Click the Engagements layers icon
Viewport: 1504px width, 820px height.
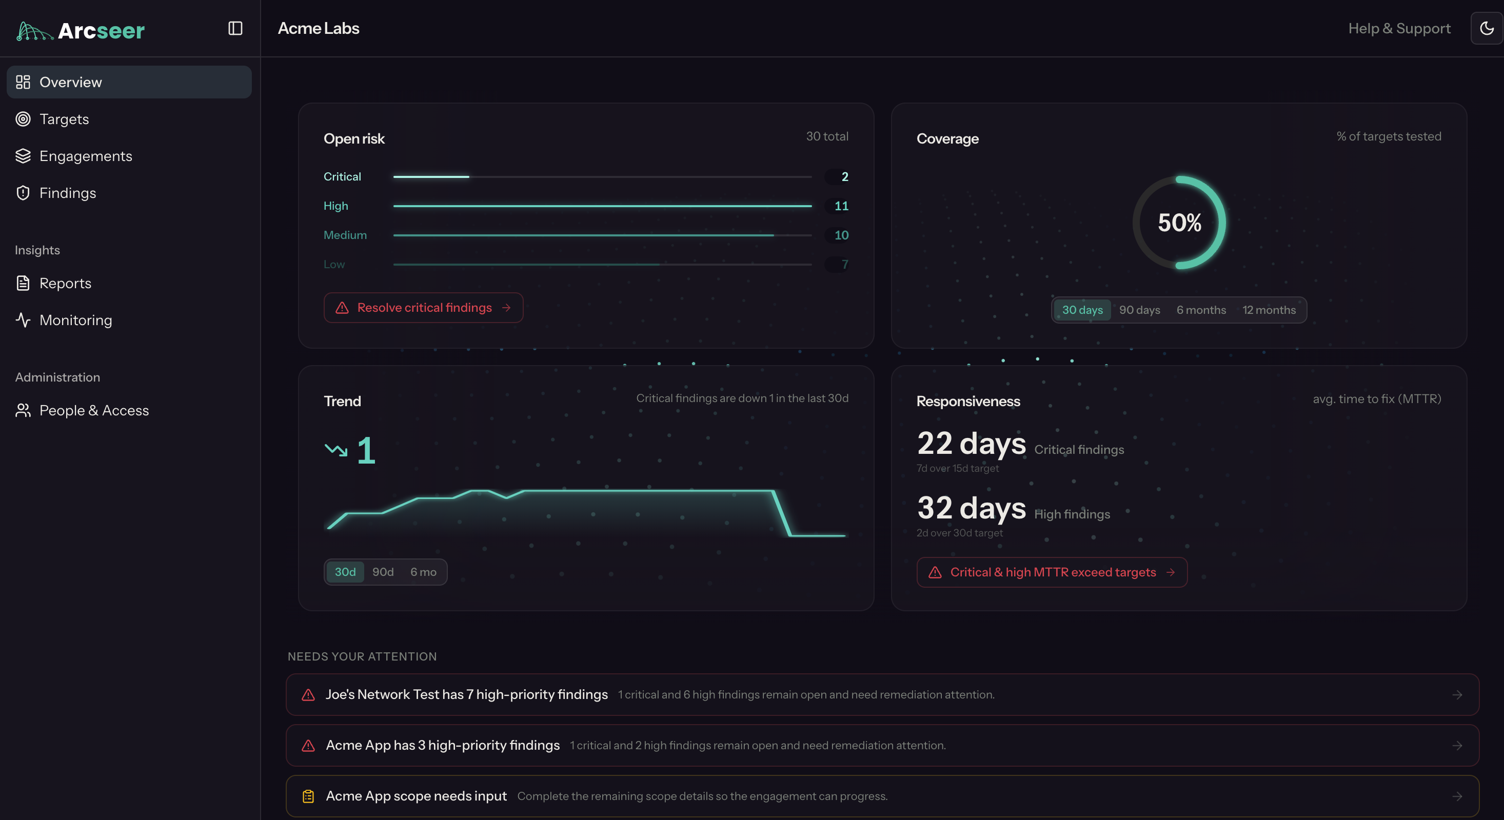24,156
